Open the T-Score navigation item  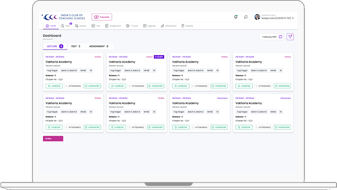[x=132, y=26]
